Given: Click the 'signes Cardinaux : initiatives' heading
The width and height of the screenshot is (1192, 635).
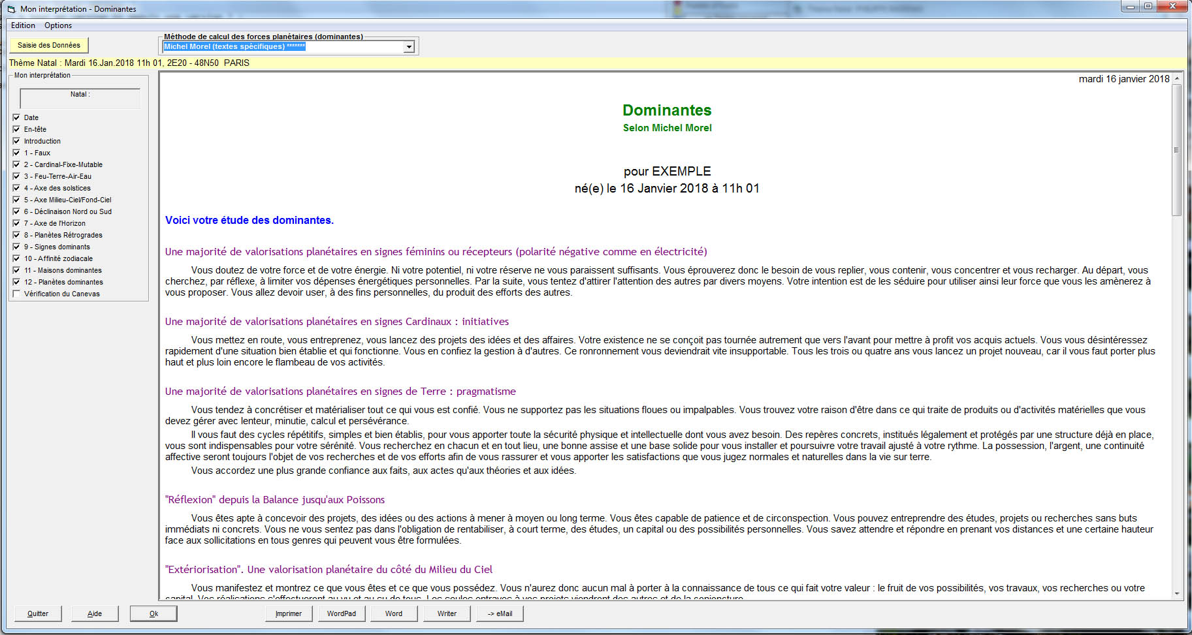Looking at the screenshot, I should point(337,322).
